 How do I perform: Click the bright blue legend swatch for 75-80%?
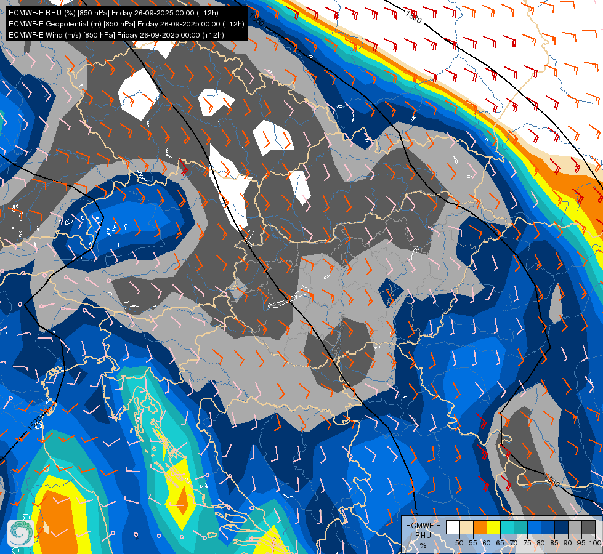(534, 527)
